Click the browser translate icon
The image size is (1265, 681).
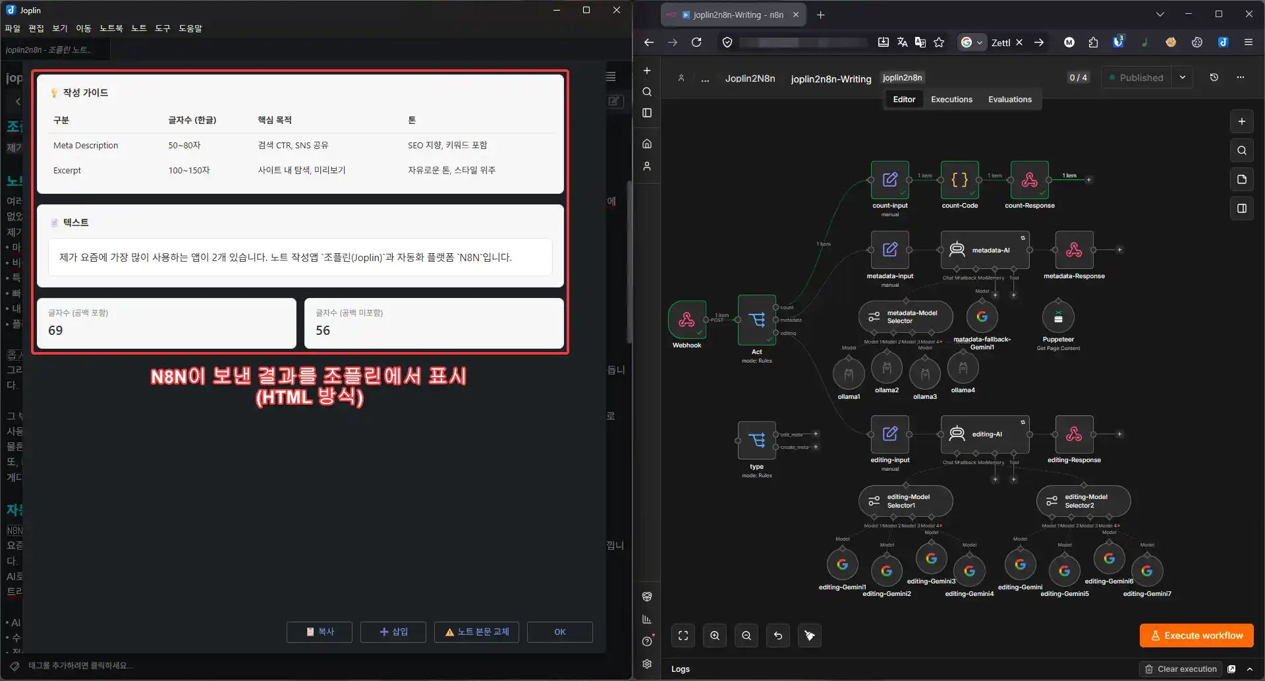[x=902, y=42]
